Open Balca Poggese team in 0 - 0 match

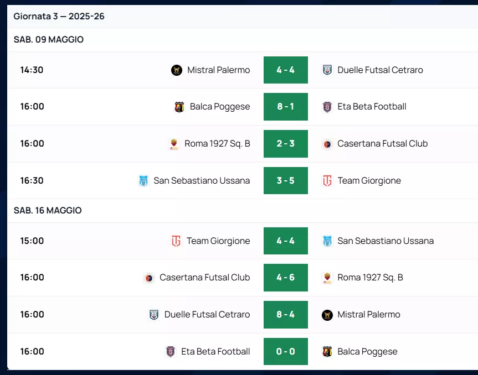click(x=367, y=352)
